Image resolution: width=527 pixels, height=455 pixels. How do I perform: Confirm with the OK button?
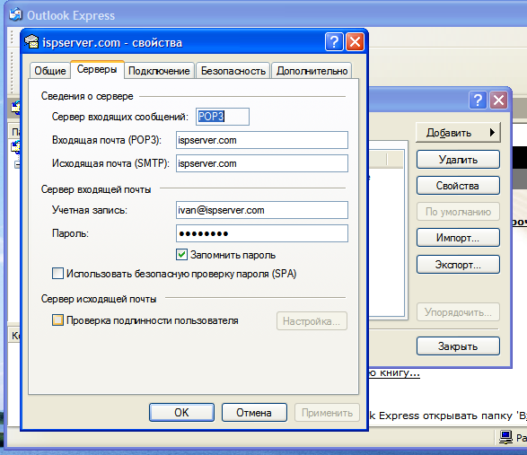click(x=181, y=412)
